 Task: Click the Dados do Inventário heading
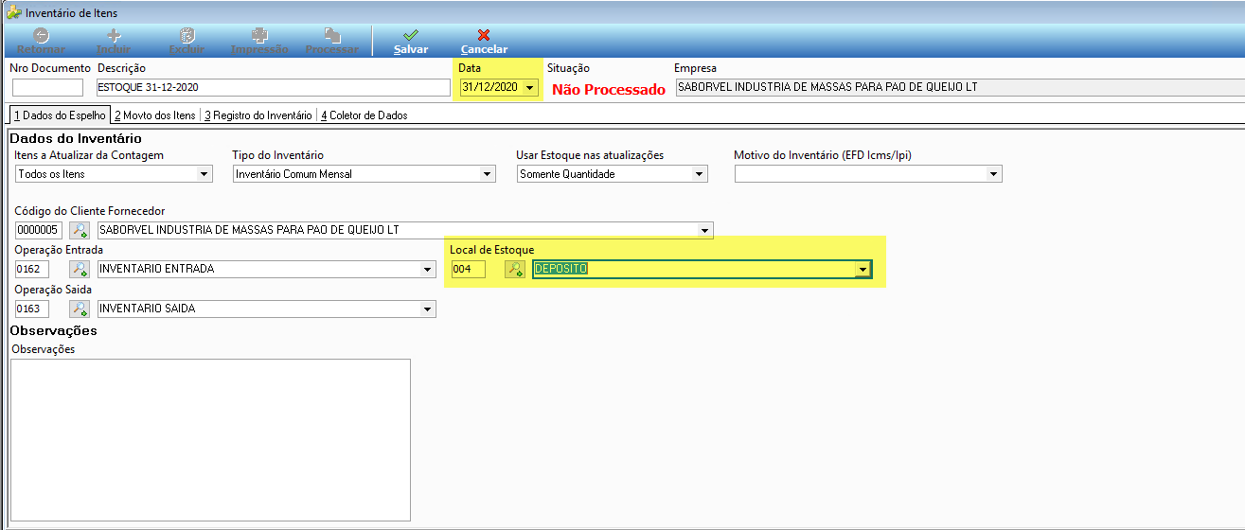point(75,138)
